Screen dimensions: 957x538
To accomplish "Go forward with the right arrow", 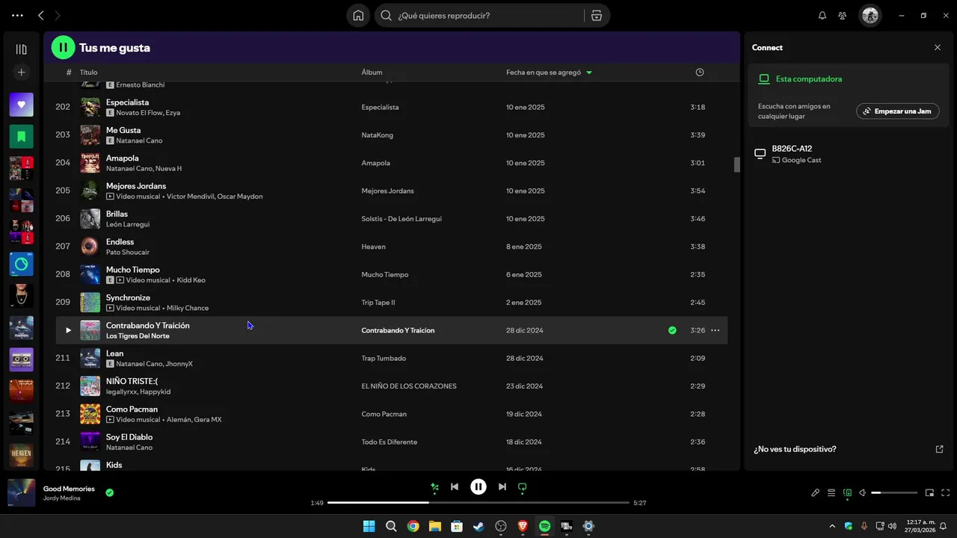I will point(58,15).
